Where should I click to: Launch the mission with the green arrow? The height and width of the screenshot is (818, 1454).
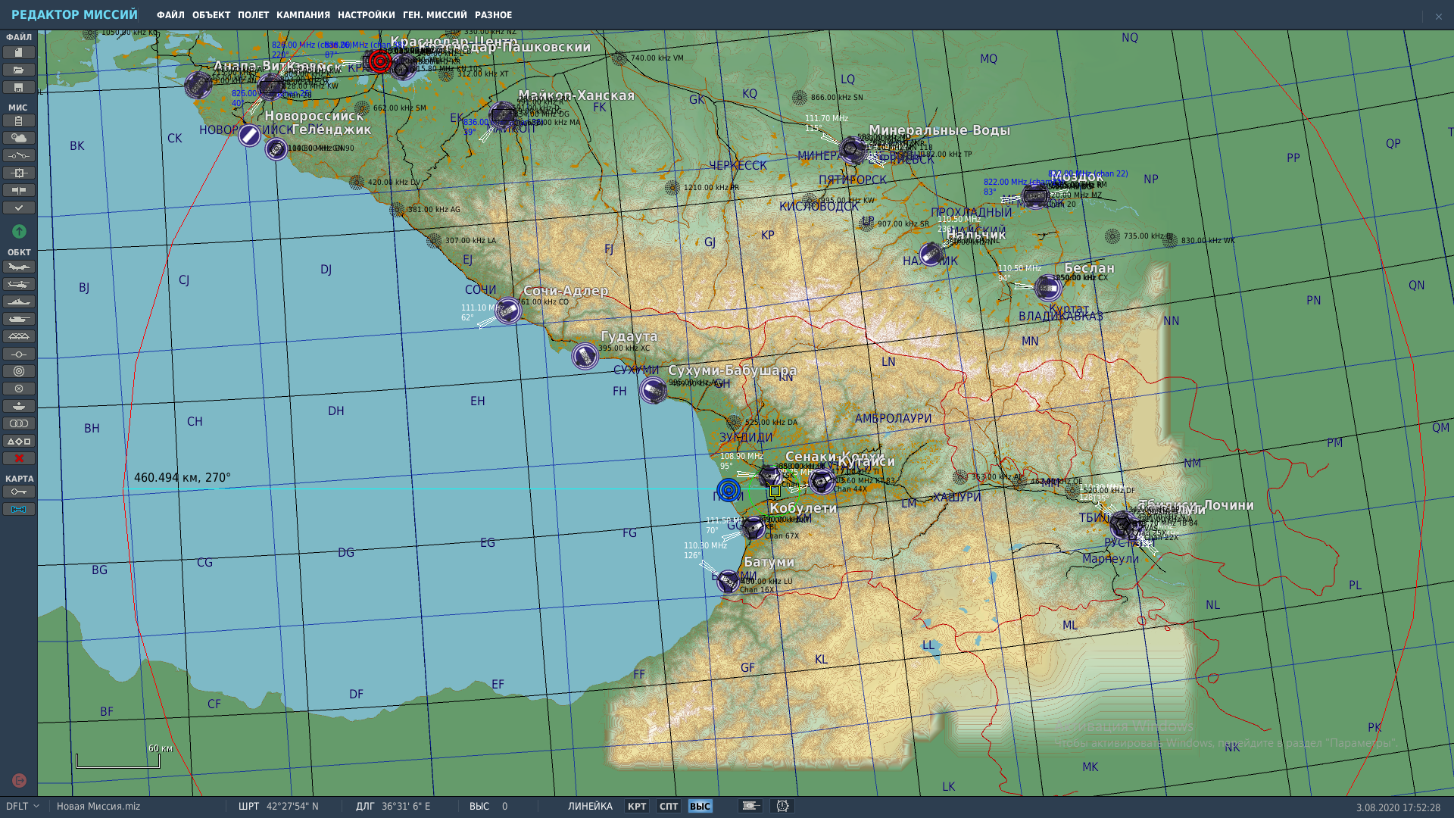click(20, 231)
